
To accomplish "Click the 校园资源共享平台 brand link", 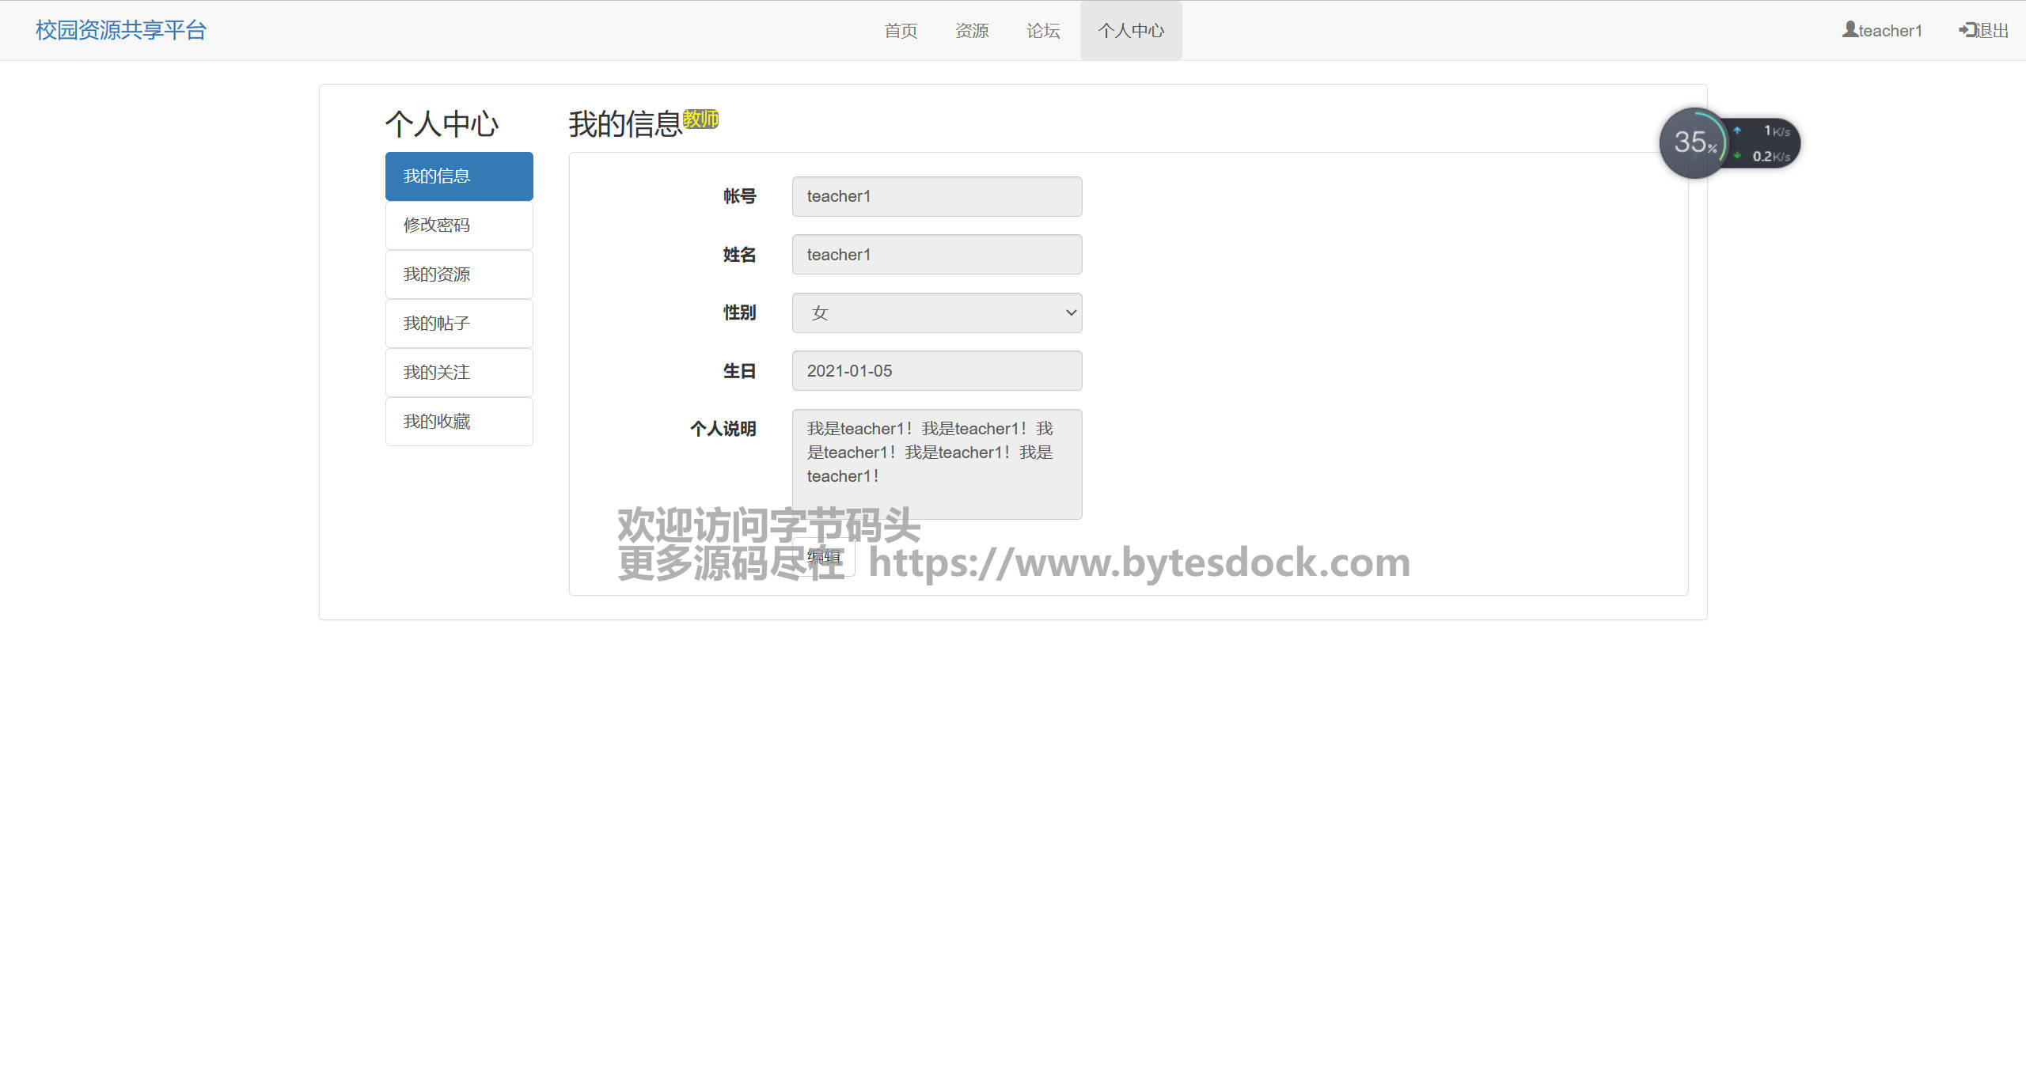I will point(120,30).
